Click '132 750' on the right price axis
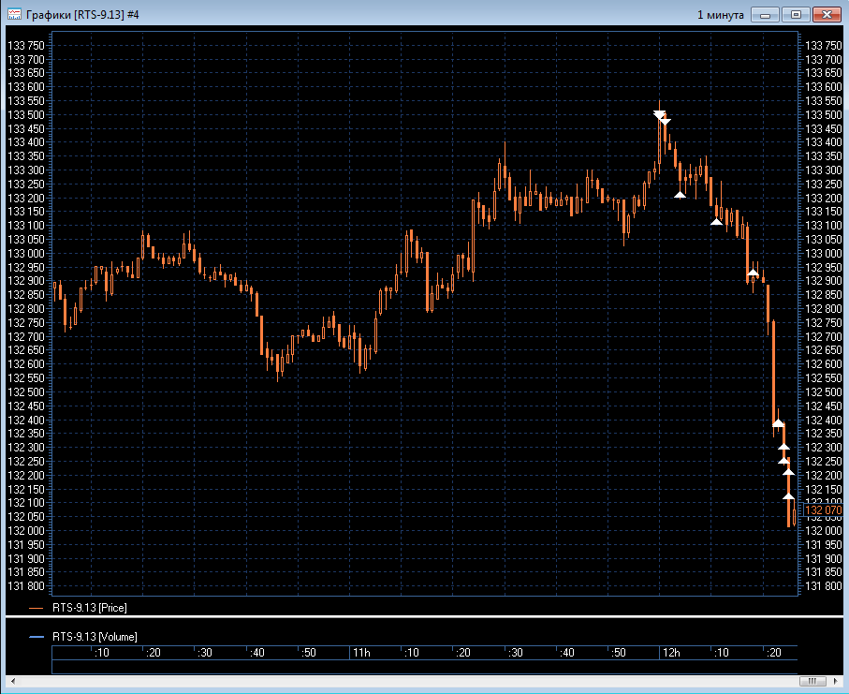Image resolution: width=849 pixels, height=694 pixels. tap(824, 323)
